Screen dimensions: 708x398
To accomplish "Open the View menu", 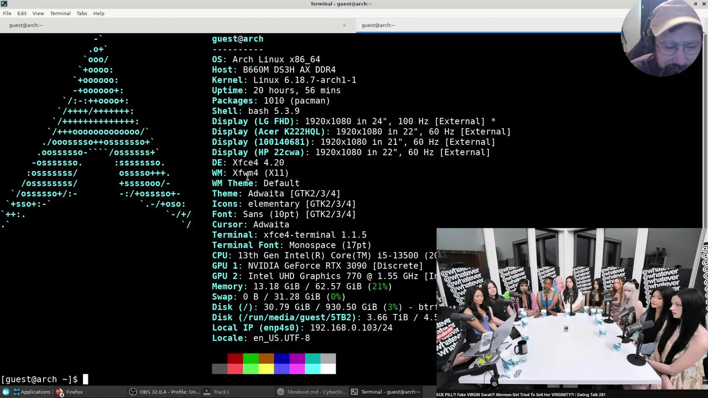I will 38,13.
